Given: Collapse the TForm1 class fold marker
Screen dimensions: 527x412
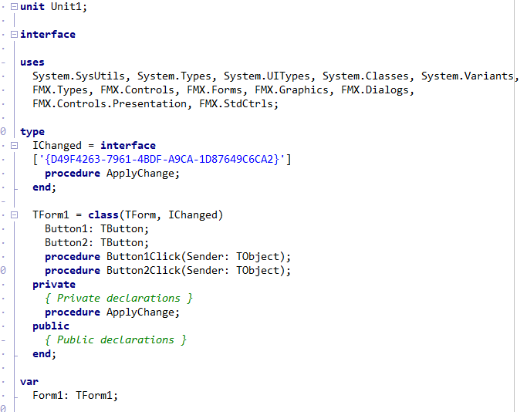Looking at the screenshot, I should tap(14, 215).
